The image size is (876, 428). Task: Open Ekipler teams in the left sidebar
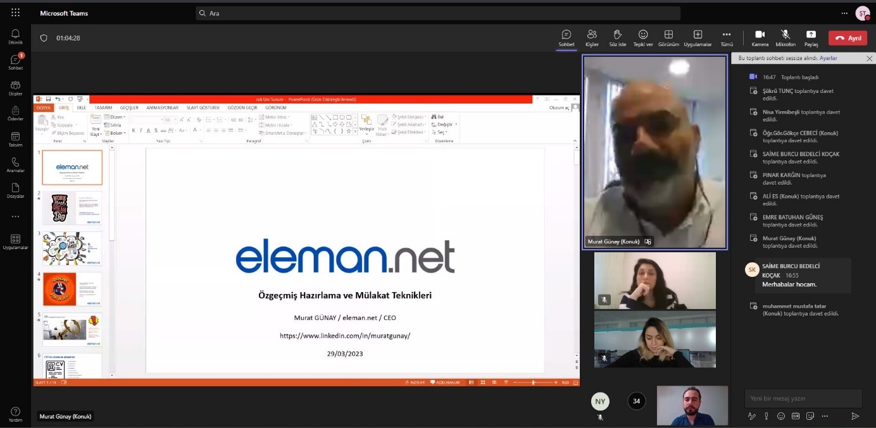[15, 88]
